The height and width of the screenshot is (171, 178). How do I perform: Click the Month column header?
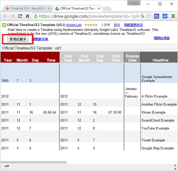[22, 60]
